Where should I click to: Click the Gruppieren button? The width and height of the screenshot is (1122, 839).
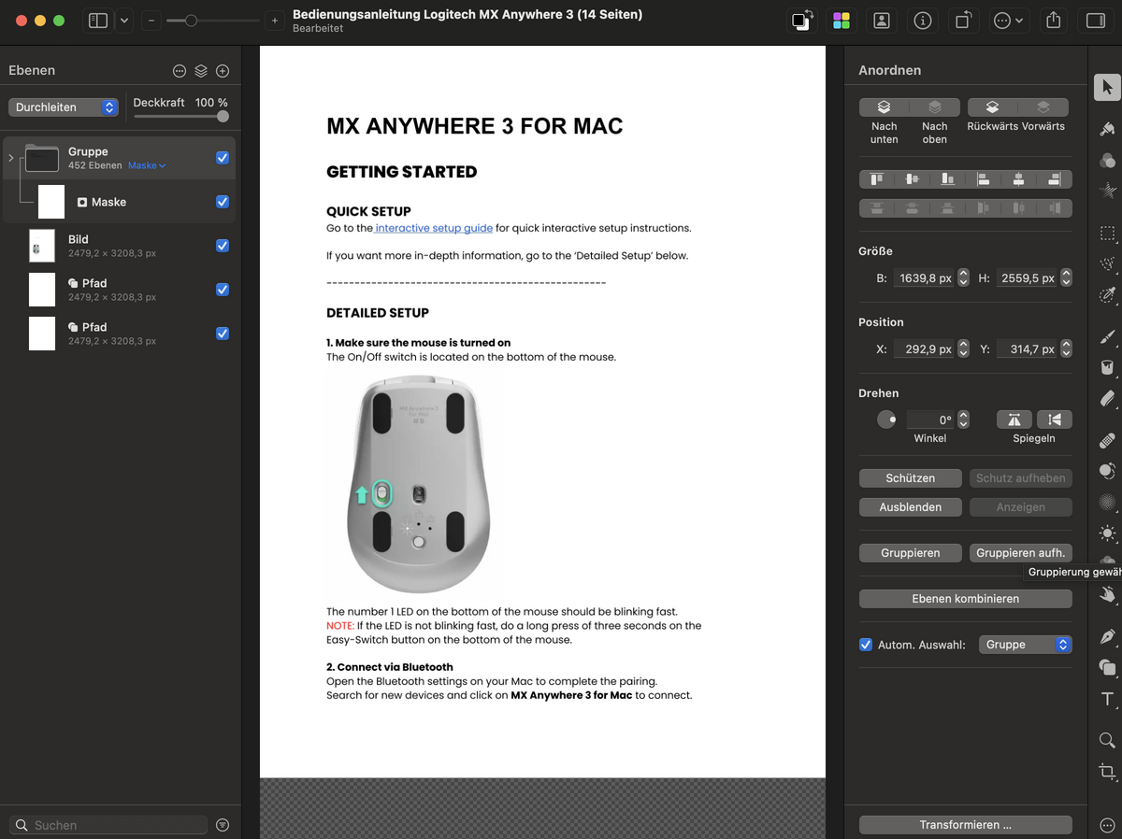coord(910,552)
